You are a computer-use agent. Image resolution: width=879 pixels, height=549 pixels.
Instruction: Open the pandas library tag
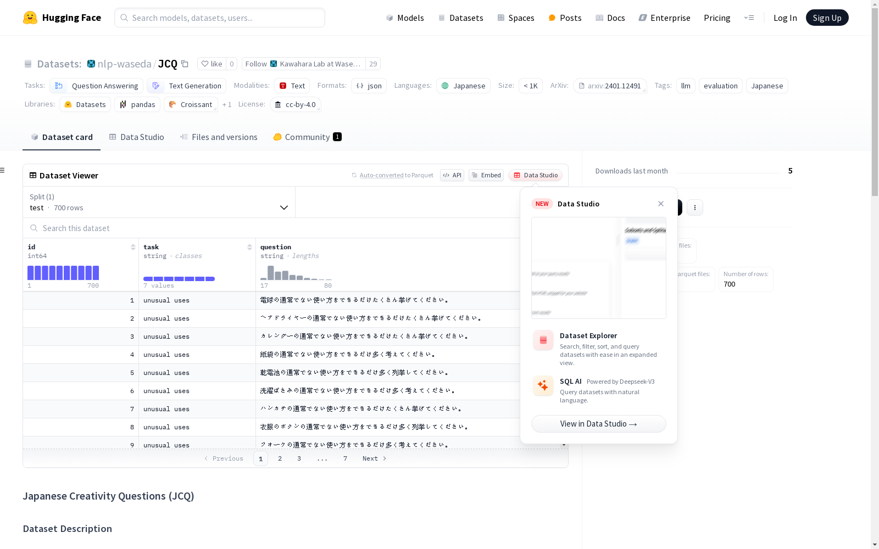(x=137, y=104)
